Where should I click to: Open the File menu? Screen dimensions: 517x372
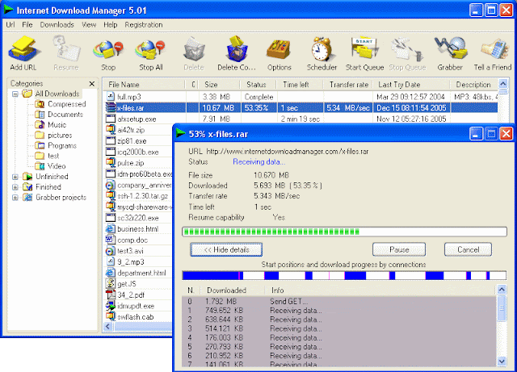pos(27,25)
